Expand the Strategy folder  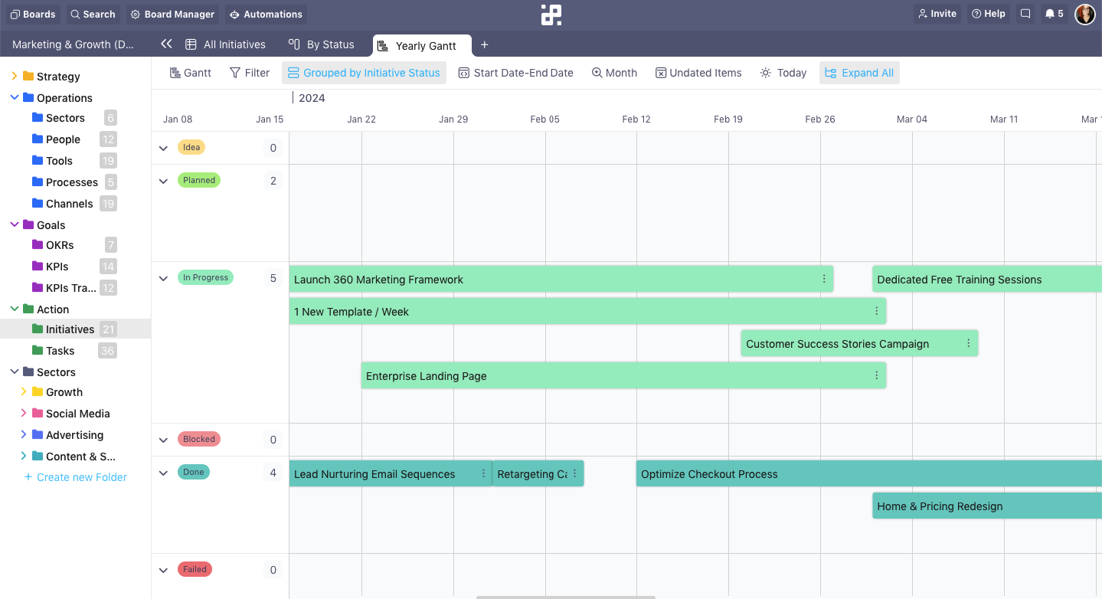(x=14, y=76)
